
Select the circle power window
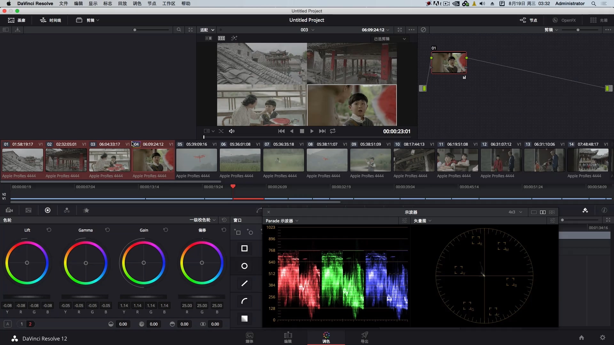click(244, 266)
